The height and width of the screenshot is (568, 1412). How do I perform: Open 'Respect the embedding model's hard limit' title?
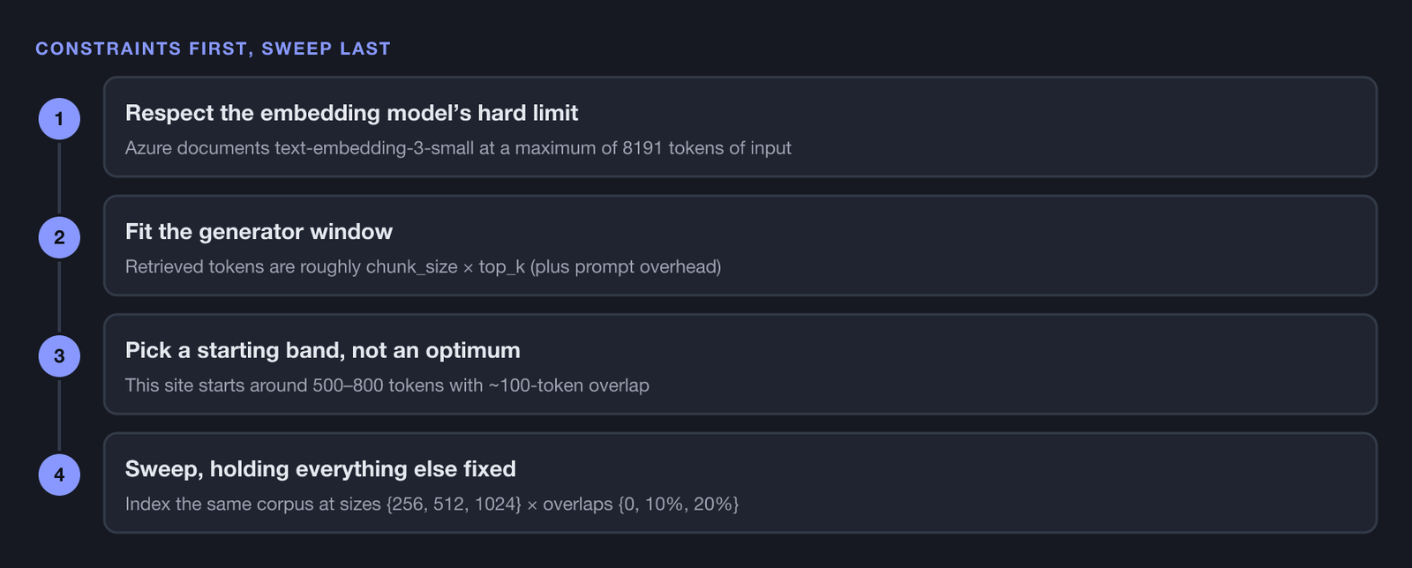point(351,113)
